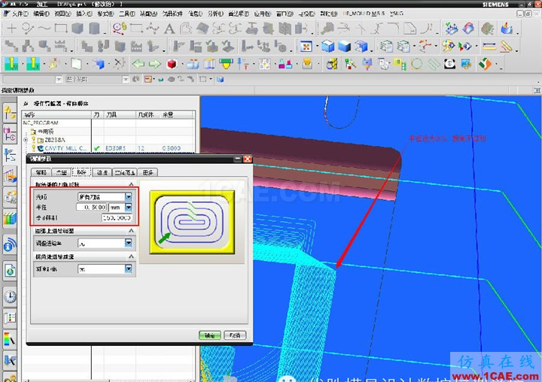
Task: Select the large letter A text tool
Action: pyautogui.click(x=169, y=29)
